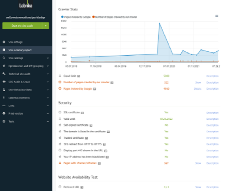Click the info icon beside SSL certificate
The height and width of the screenshot is (191, 237).
83,112
